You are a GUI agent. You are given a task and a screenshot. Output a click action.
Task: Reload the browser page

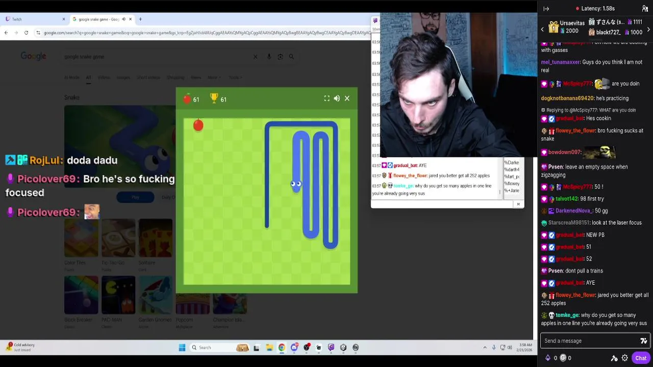[x=27, y=33]
